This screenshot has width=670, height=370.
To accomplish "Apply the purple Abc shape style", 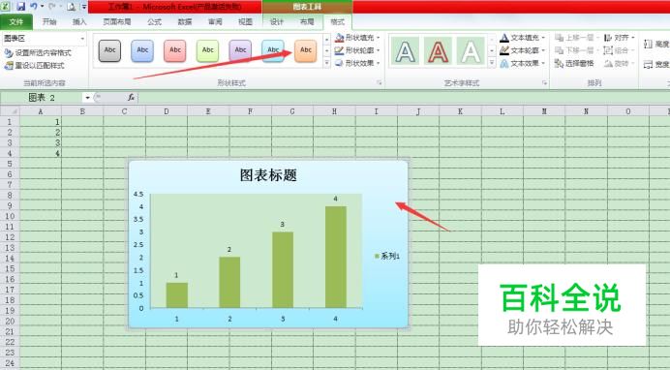I will click(240, 50).
